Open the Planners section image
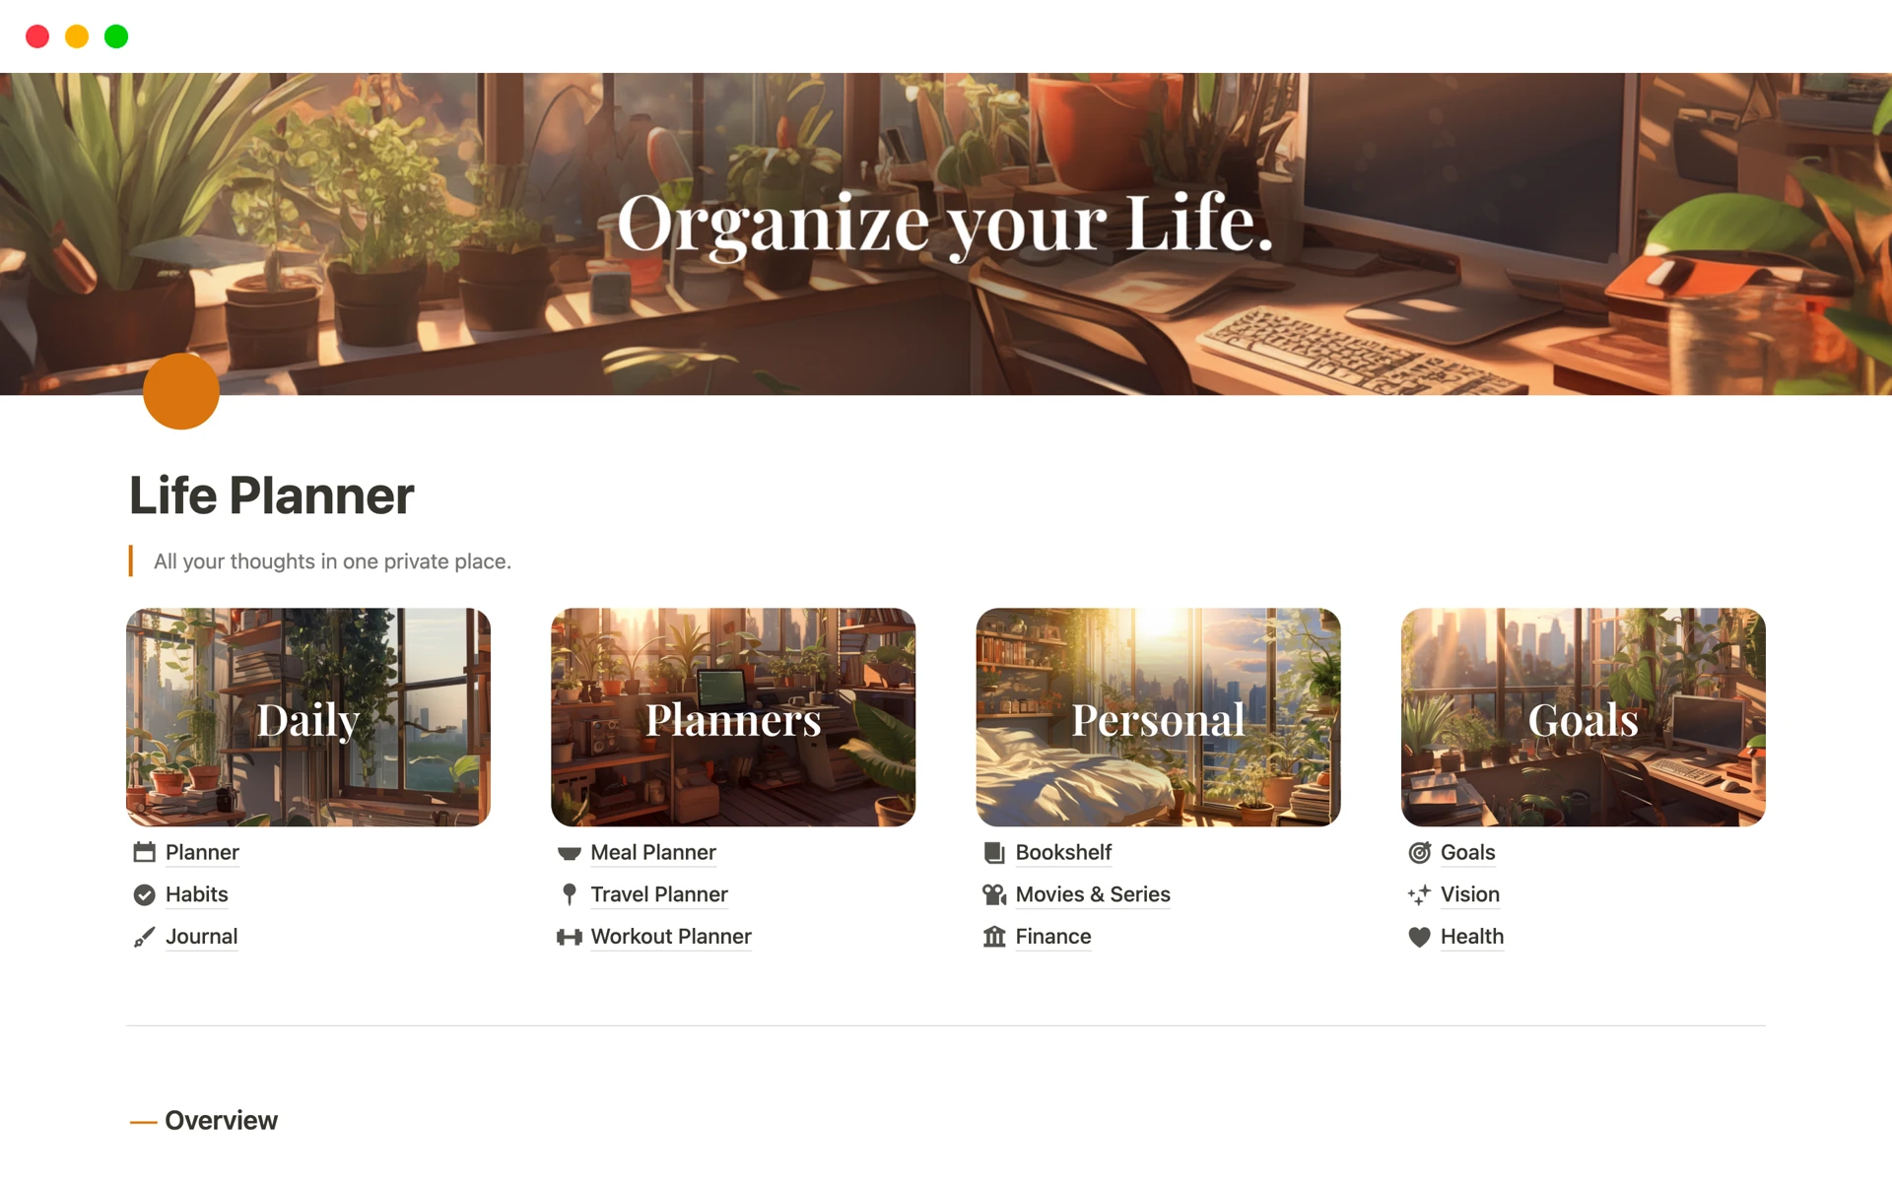 733,718
